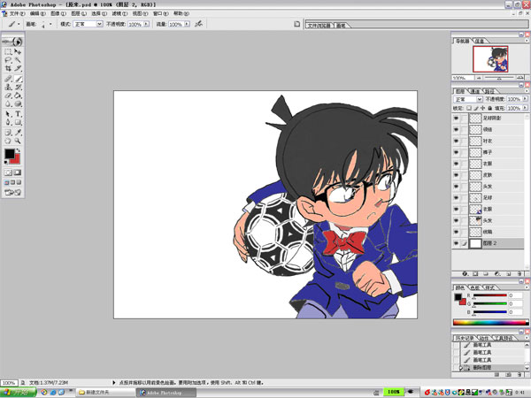Select the Path Selection tool
Viewport: 531px width, 398px height.
[8, 114]
